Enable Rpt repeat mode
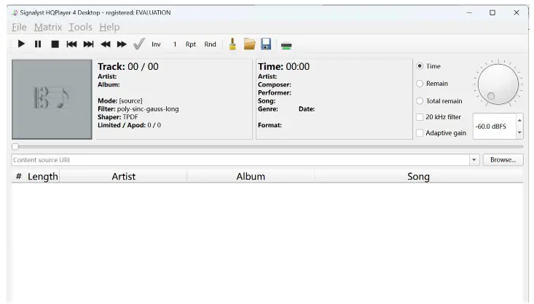 (191, 44)
